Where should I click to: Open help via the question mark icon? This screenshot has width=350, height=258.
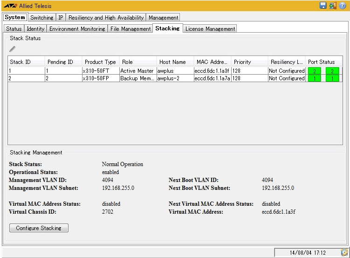[x=342, y=6]
